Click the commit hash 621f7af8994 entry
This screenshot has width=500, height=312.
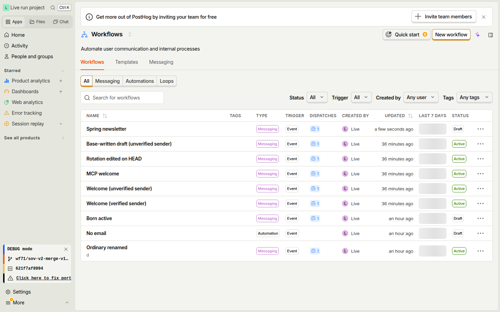(37, 268)
